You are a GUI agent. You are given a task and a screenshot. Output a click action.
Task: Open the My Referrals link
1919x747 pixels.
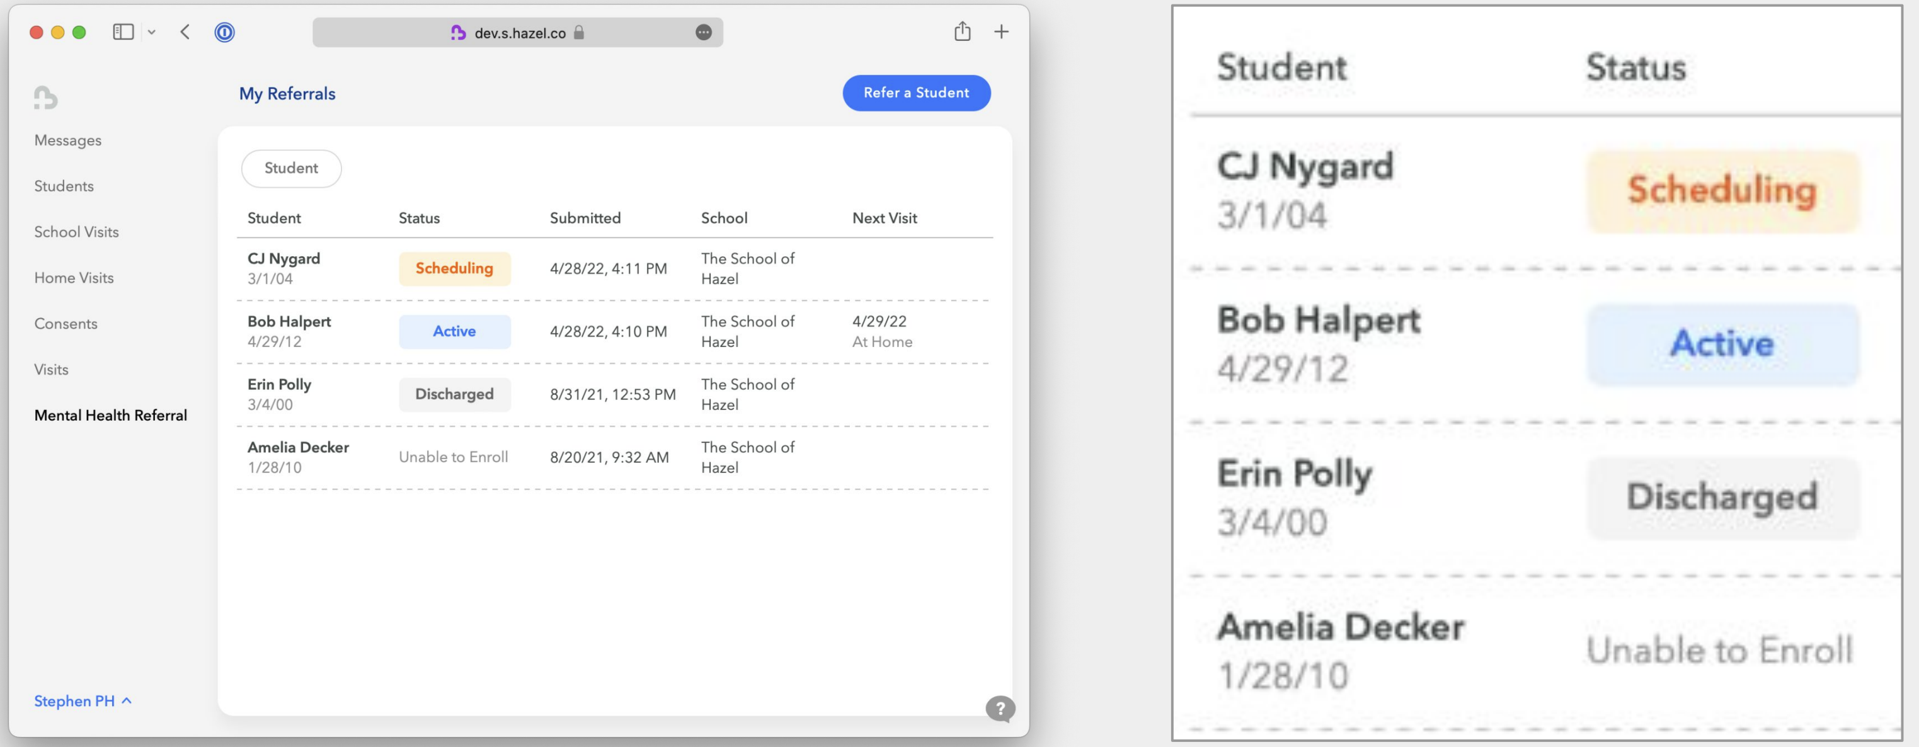point(287,93)
